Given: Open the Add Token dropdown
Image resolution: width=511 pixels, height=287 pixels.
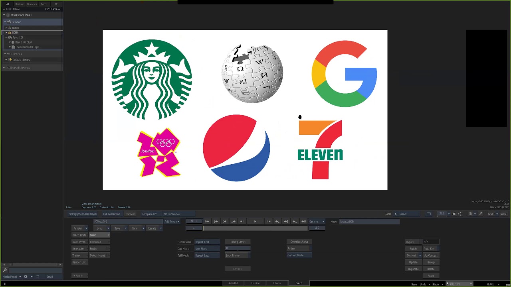Looking at the screenshot, I should pos(172,222).
